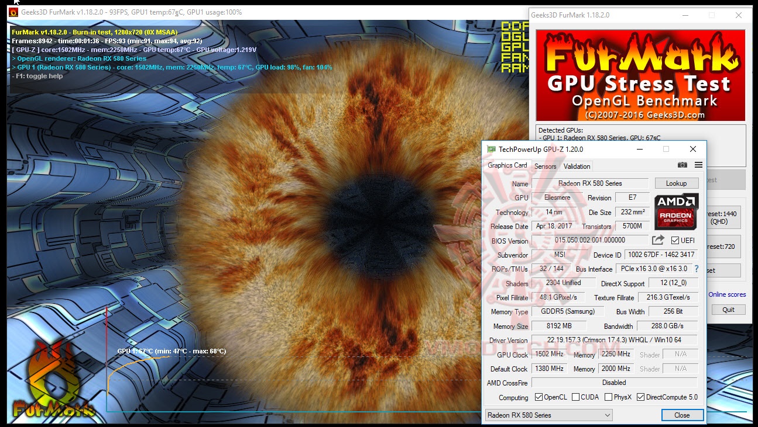Image resolution: width=758 pixels, height=427 pixels.
Task: Click the 'F1: toggle help' overlay line
Action: pos(37,76)
